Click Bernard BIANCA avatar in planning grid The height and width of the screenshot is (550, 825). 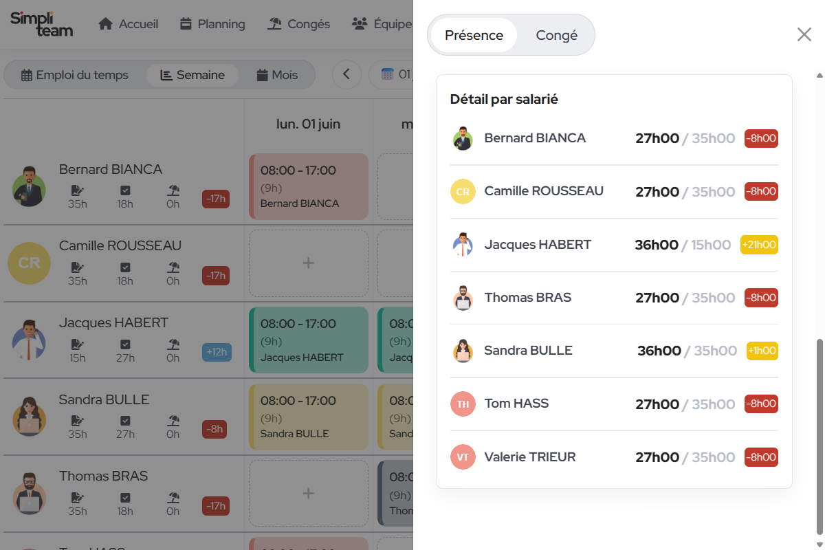[29, 186]
